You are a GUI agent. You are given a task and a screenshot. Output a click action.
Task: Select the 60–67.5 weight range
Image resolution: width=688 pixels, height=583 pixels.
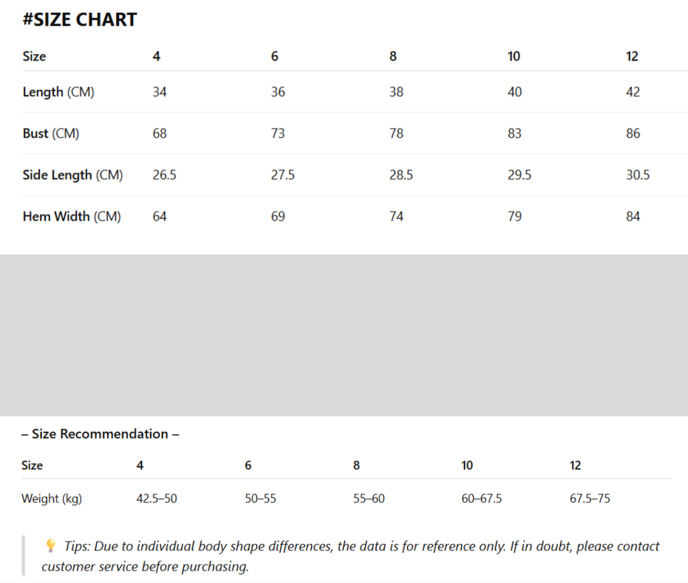tap(482, 499)
